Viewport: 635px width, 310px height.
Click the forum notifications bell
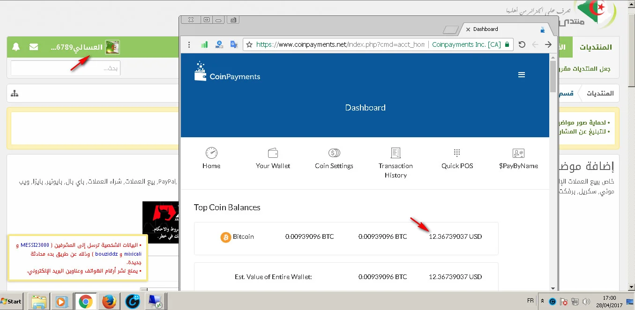tap(16, 47)
